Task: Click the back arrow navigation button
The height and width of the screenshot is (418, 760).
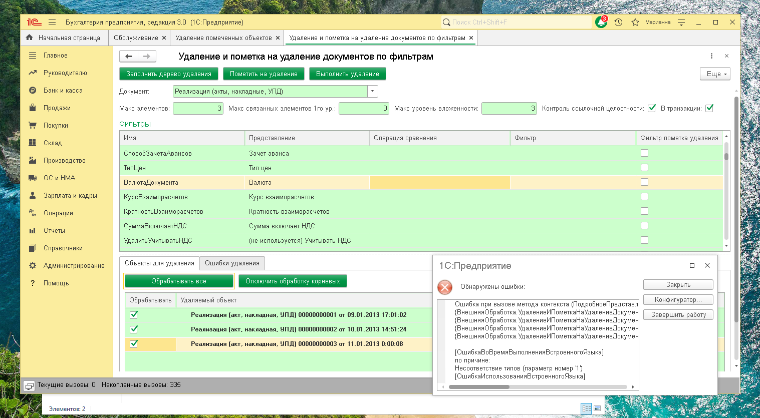Action: [129, 57]
